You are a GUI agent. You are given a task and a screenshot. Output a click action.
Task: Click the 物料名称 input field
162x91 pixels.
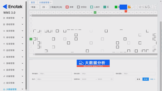point(97,74)
